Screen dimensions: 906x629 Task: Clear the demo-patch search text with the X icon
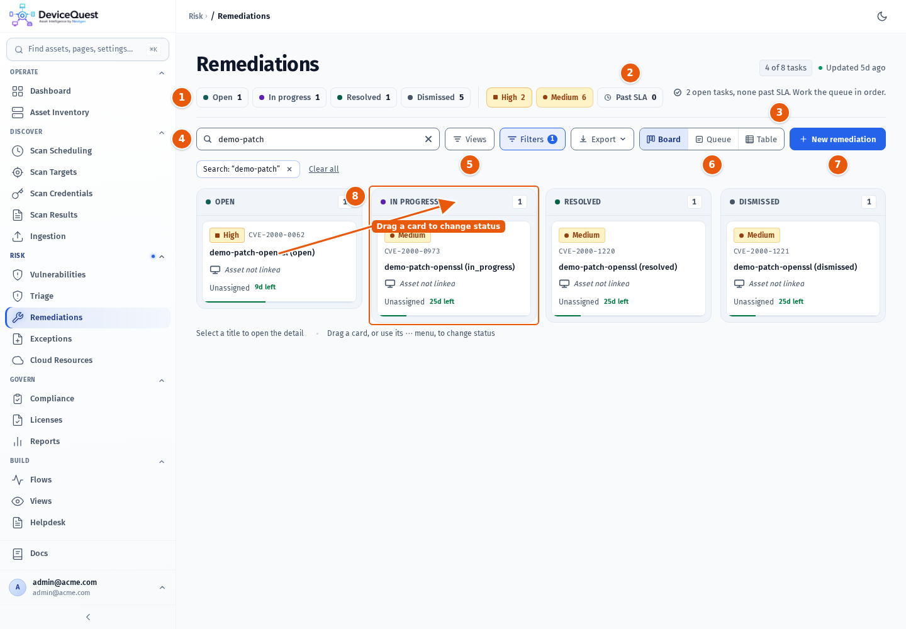pos(428,139)
